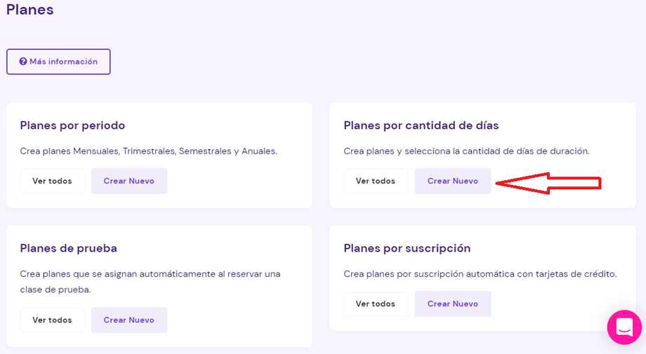Viewport: 646px width, 354px height.
Task: Select the Planes por cantidad de días heading
Action: coord(421,125)
